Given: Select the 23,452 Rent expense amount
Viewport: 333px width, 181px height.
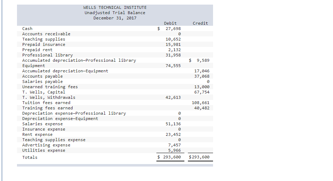Looking at the screenshot, I should tap(173, 134).
